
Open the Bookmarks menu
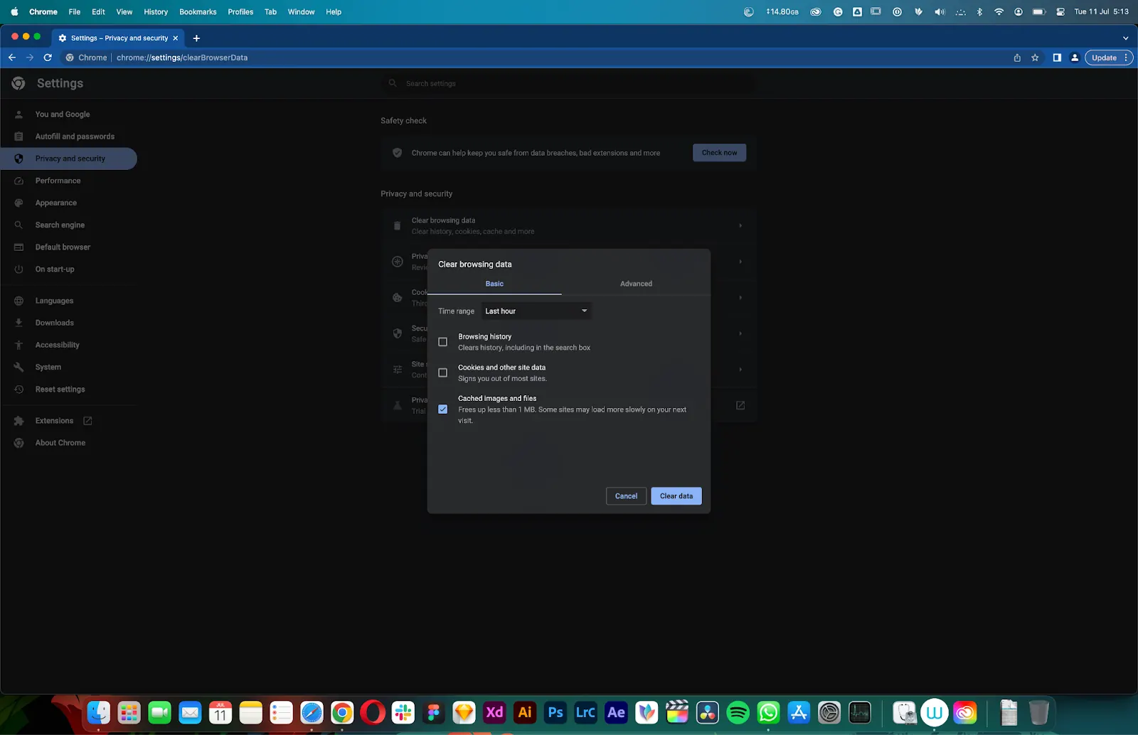pos(198,11)
